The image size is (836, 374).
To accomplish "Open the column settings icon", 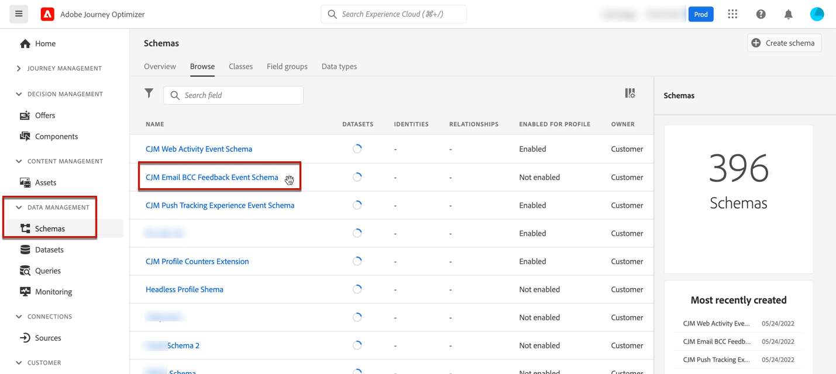I will coord(629,93).
